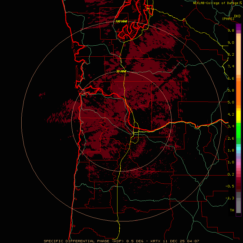
Task: Click the 9.0 legend value
Action: coord(231,42)
